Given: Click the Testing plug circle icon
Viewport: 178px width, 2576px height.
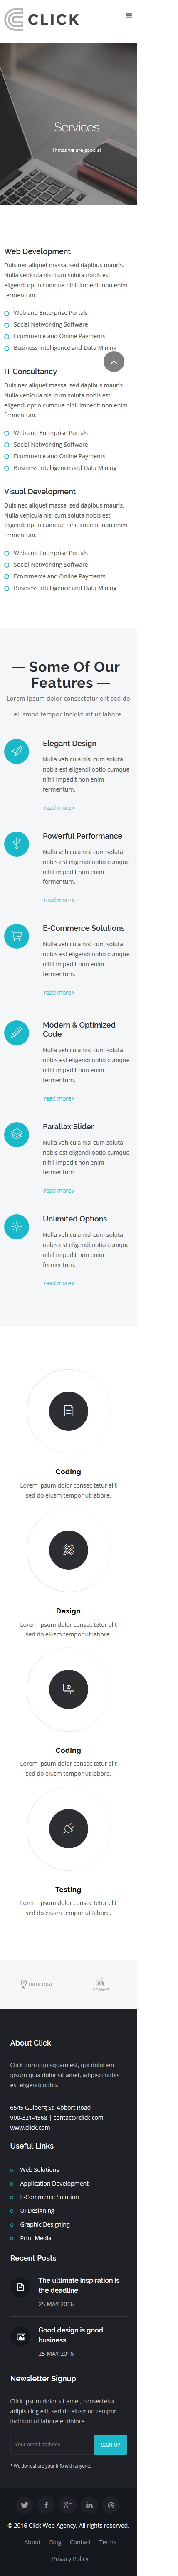Looking at the screenshot, I should pyautogui.click(x=68, y=1829).
